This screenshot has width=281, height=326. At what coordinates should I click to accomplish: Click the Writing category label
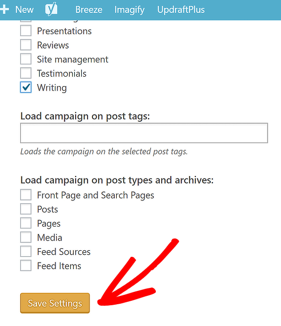click(x=52, y=88)
